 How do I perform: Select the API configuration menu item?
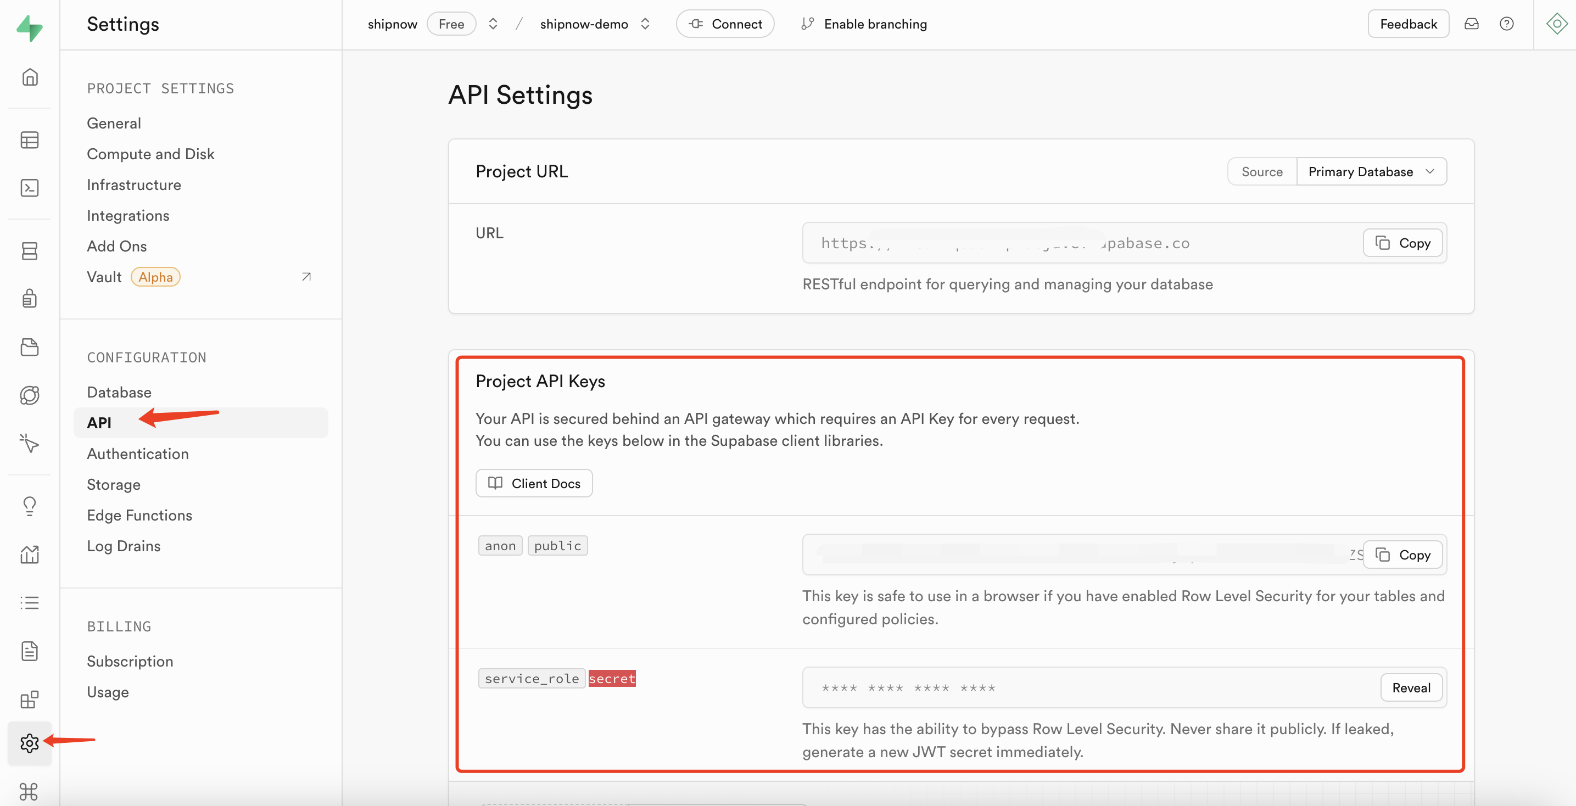click(99, 423)
